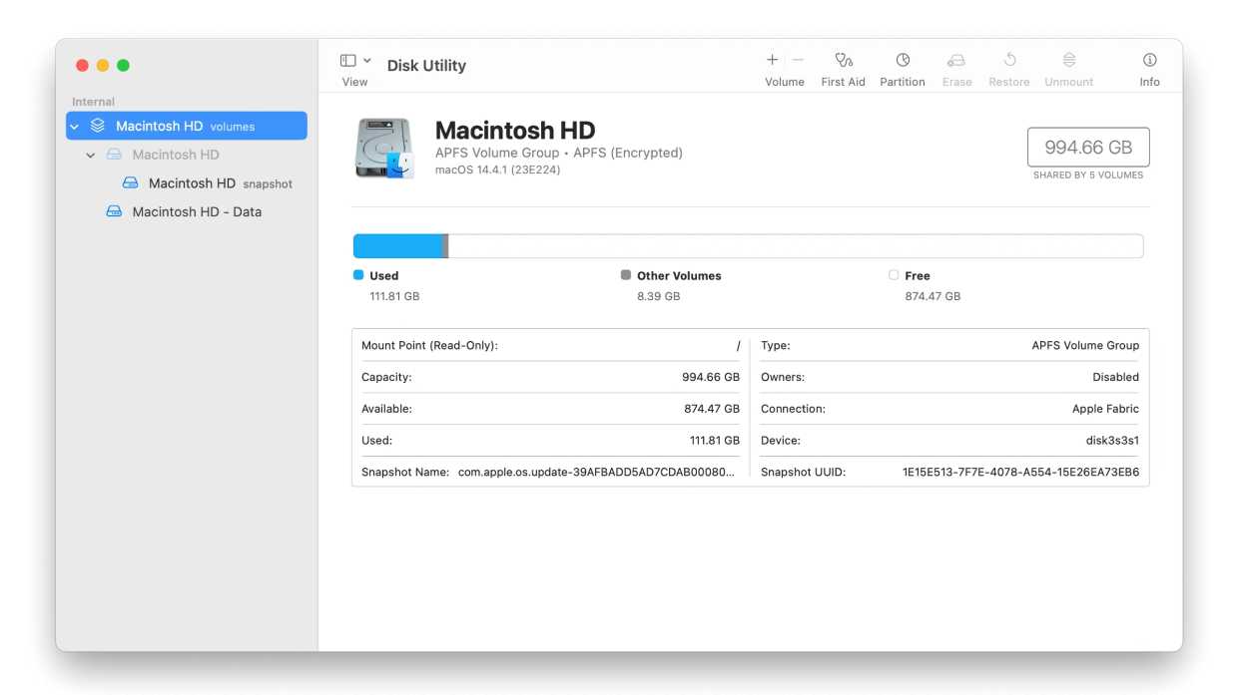Click the Used legend swatch

point(355,274)
